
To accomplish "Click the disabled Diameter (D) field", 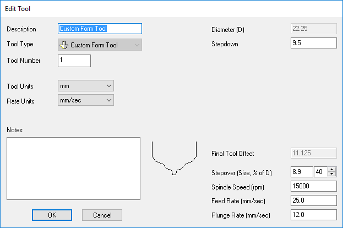I will (313, 29).
